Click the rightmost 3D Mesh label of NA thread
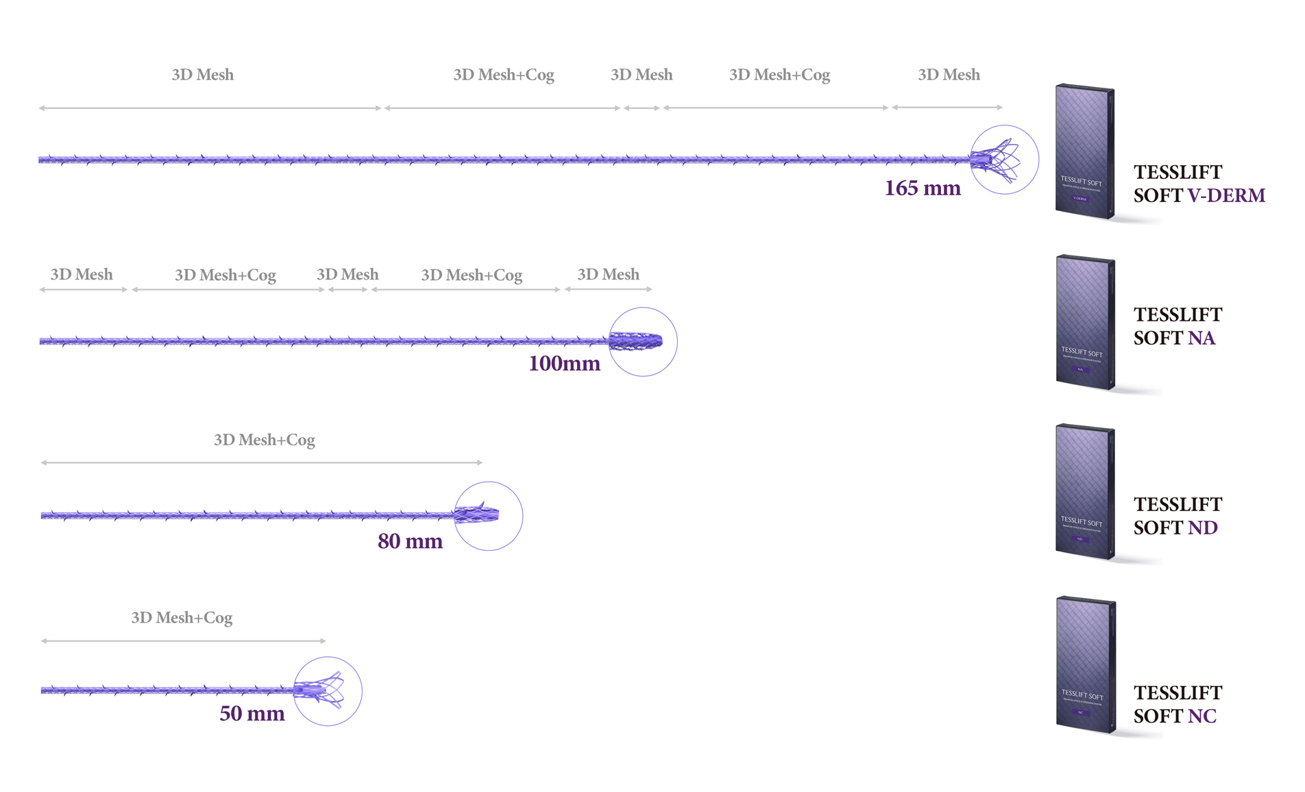The image size is (1305, 792). 608,275
